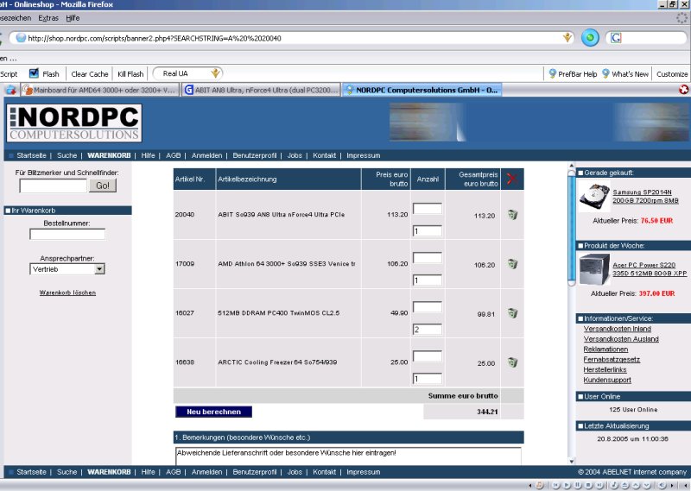The image size is (691, 491).
Task: Switch to the Mainboard für AMD64 tab
Action: (x=99, y=90)
